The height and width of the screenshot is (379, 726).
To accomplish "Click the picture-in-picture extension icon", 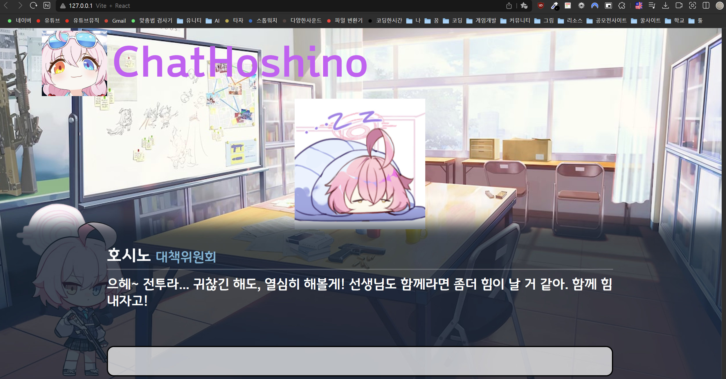I will pyautogui.click(x=608, y=6).
